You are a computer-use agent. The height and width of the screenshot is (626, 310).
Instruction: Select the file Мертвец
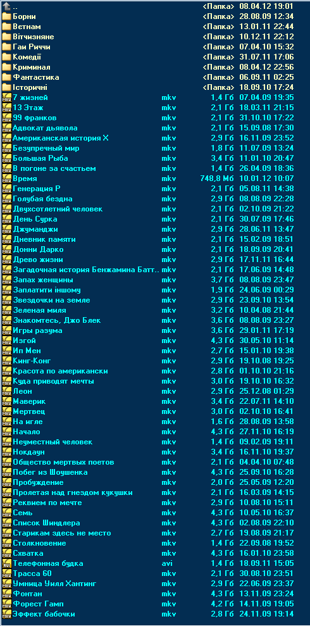click(x=29, y=411)
